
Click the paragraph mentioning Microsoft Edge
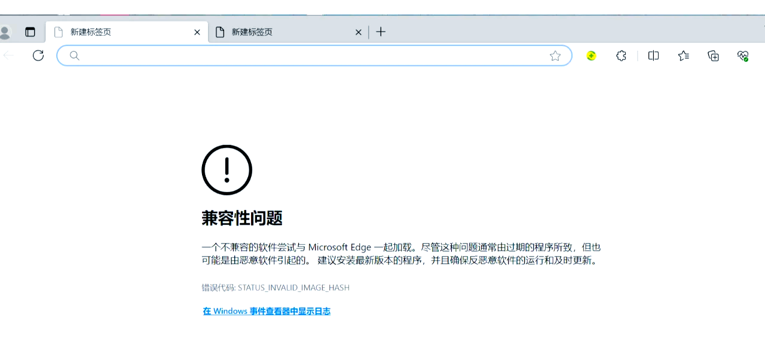401,254
